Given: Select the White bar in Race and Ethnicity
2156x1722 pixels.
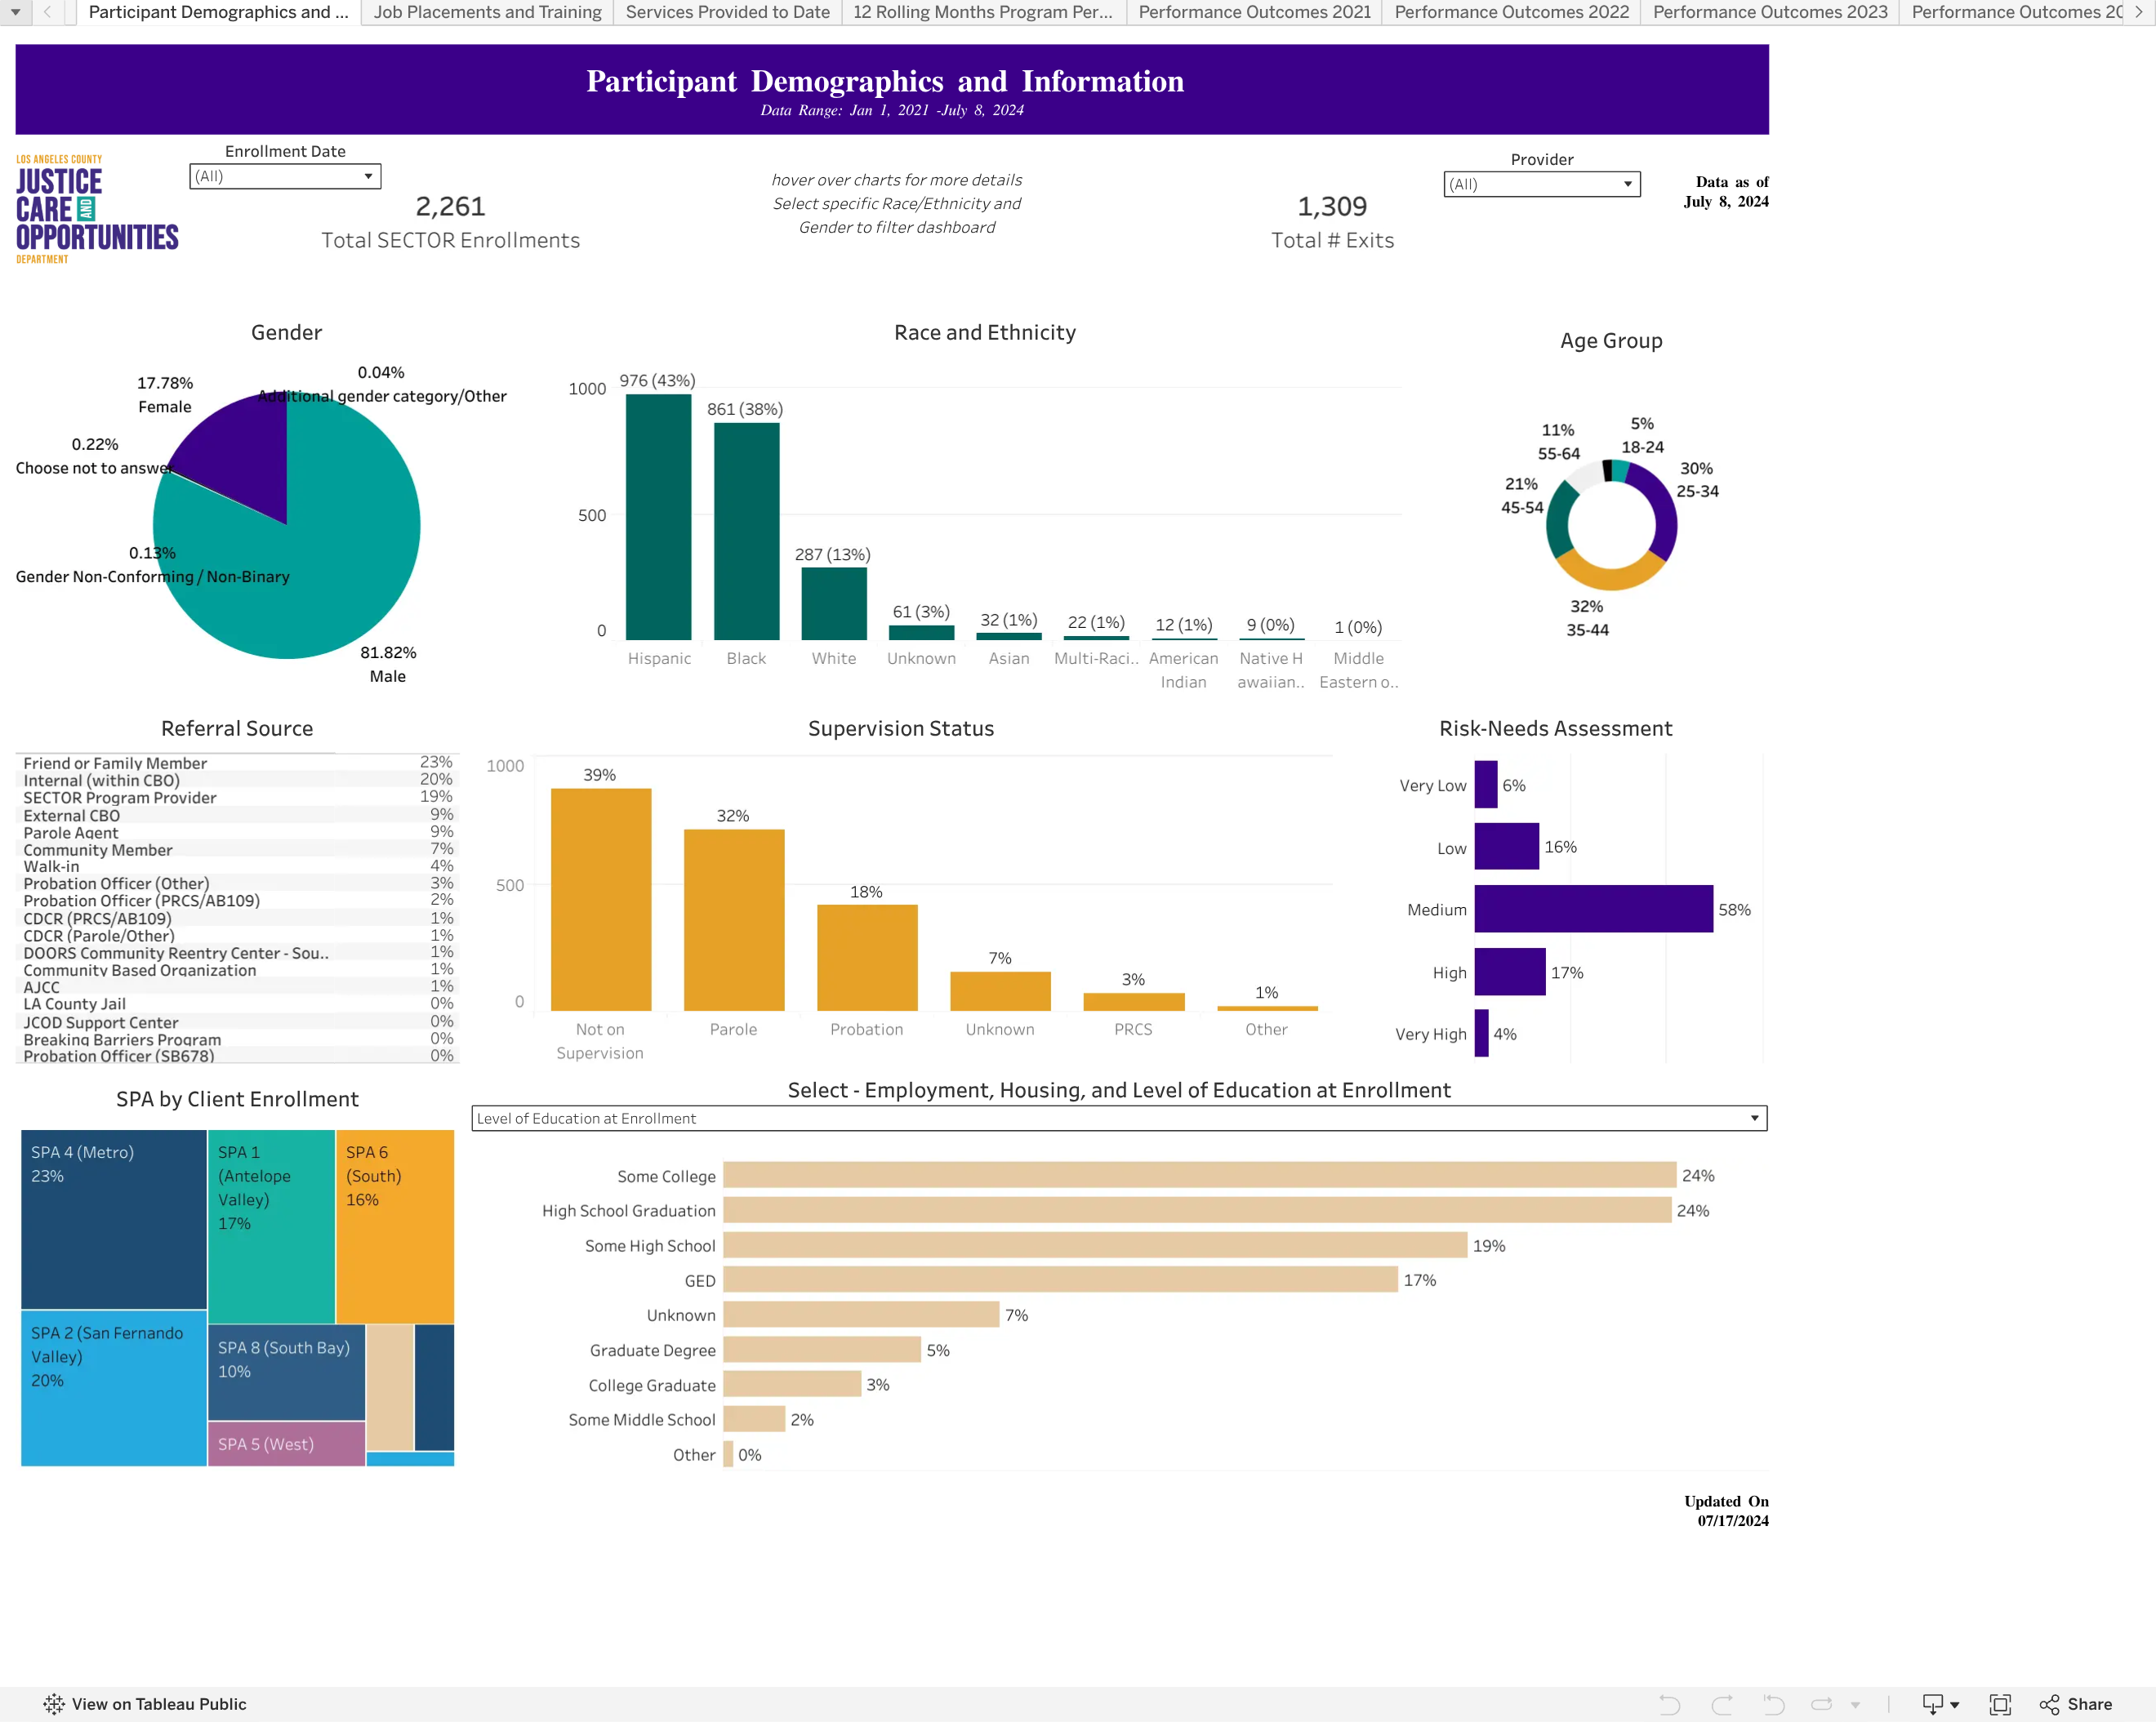Looking at the screenshot, I should pos(834,604).
